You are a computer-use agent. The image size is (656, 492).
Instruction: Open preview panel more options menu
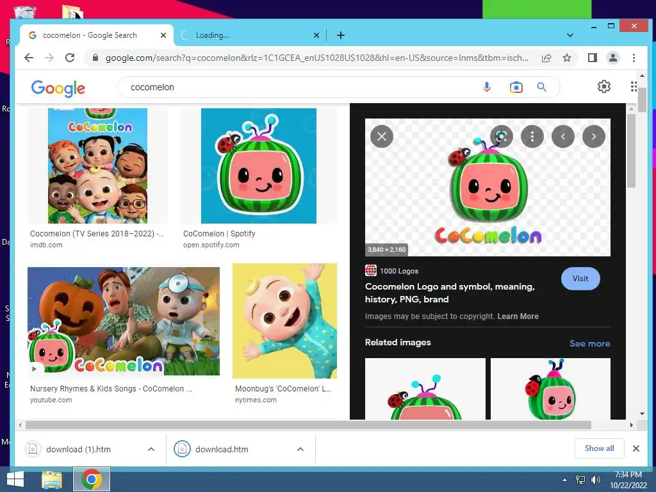[x=532, y=136]
